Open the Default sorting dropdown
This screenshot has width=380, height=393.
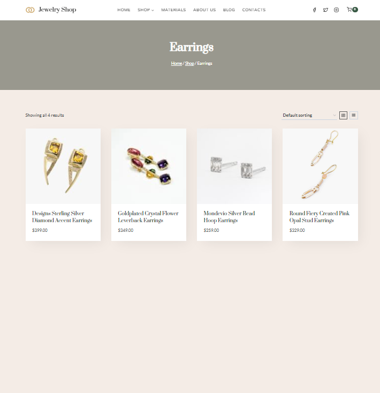pyautogui.click(x=309, y=115)
